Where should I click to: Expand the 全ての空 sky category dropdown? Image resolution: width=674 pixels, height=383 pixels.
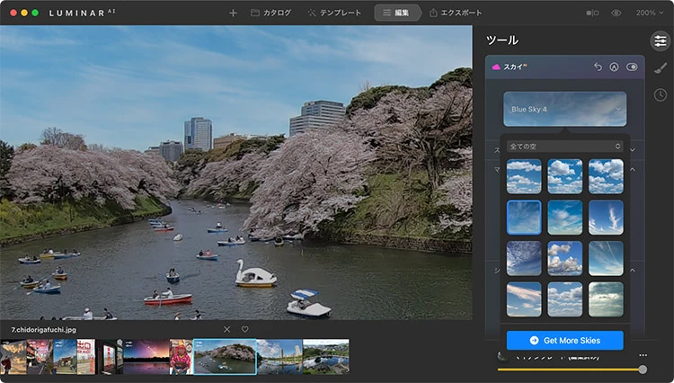pyautogui.click(x=564, y=146)
